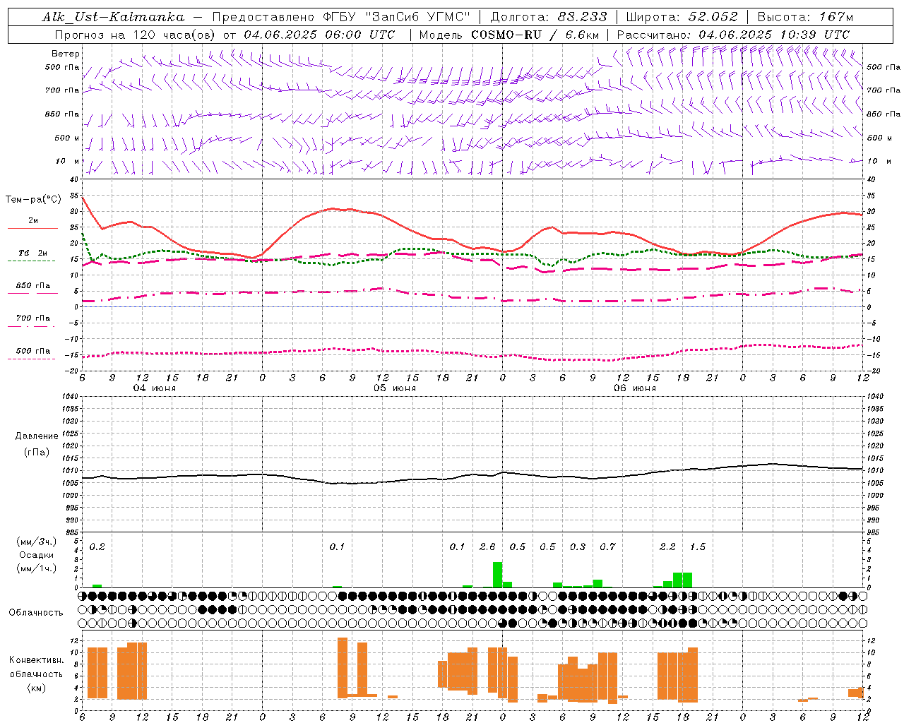The width and height of the screenshot is (904, 723).
Task: Click the Осадки precipitation label
Action: click(37, 555)
